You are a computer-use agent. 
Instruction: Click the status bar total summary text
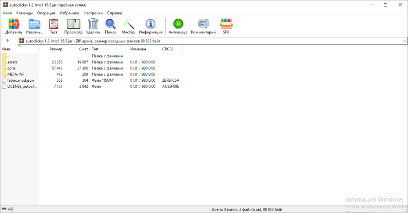click(x=247, y=209)
